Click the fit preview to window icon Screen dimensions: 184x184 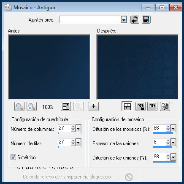pos(66,106)
